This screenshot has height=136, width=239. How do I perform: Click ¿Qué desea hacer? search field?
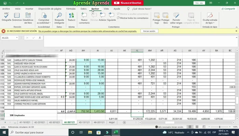click(x=142, y=9)
